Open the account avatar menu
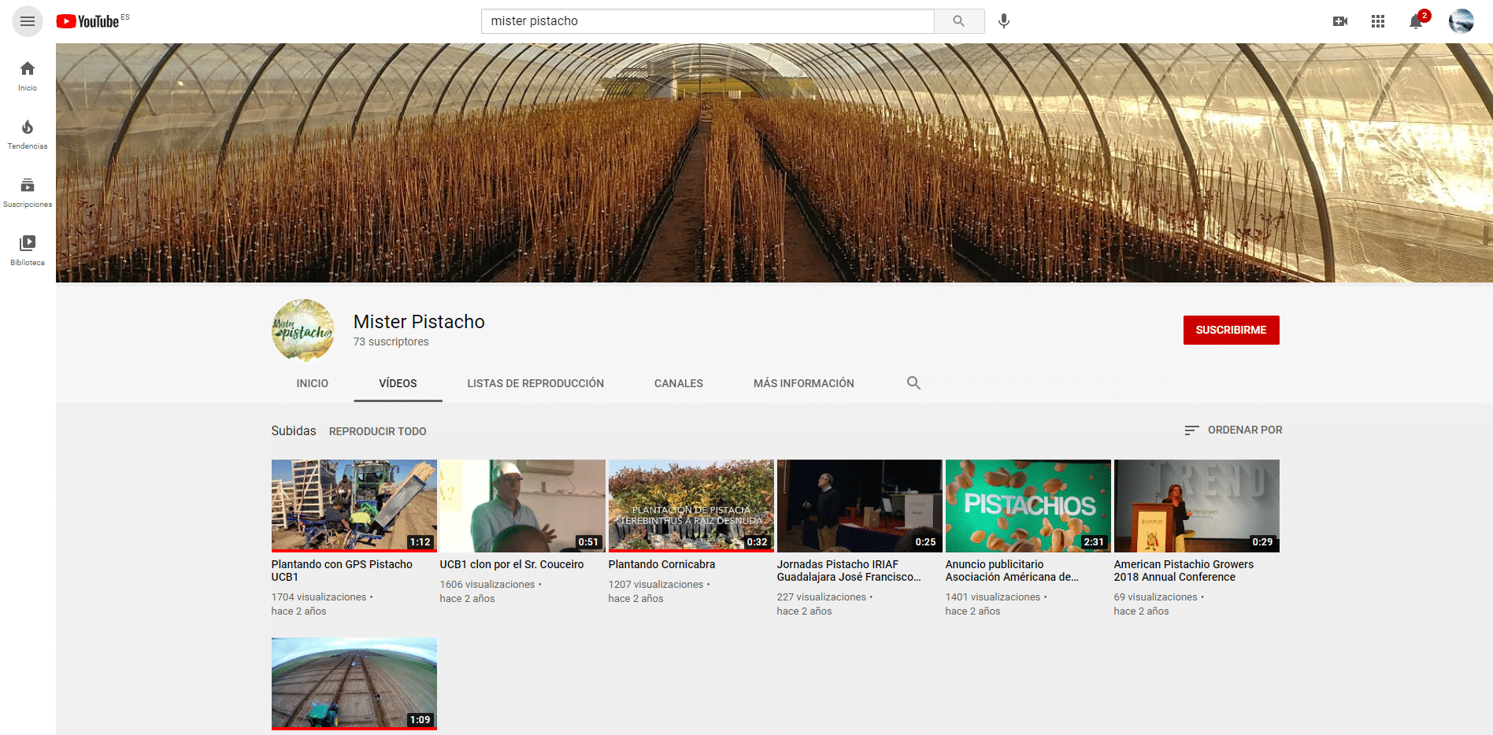1493x735 pixels. tap(1461, 21)
